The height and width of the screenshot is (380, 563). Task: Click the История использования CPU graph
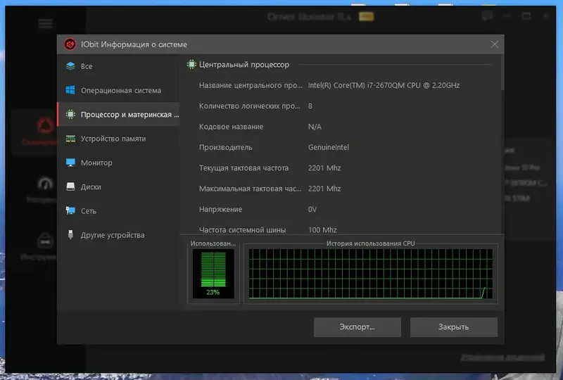pyautogui.click(x=371, y=274)
